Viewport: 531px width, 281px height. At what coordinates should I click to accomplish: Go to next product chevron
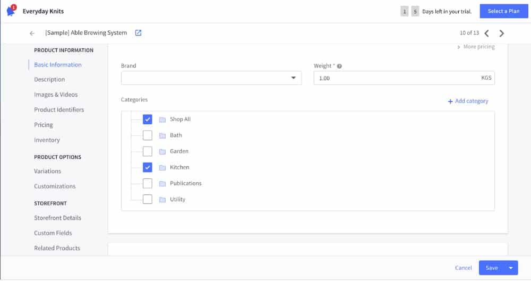coord(502,33)
